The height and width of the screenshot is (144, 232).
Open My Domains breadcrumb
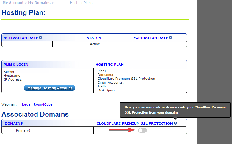pos(39,3)
